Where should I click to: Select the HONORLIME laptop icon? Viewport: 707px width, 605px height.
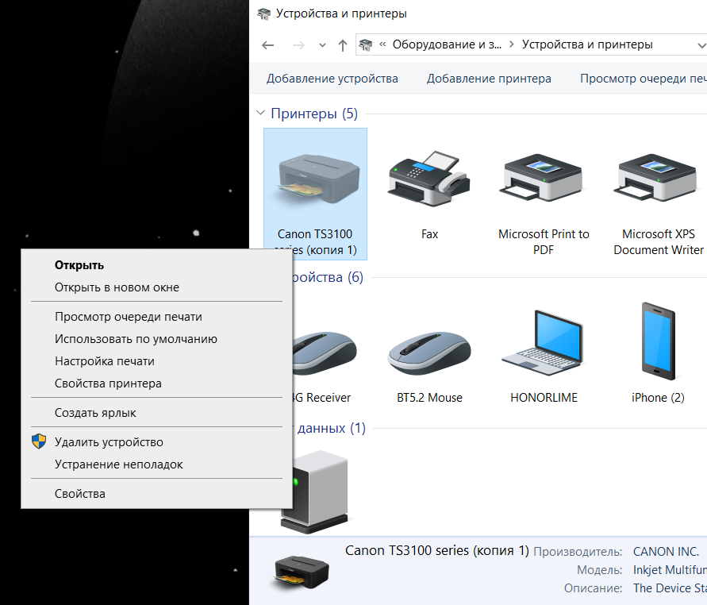tap(543, 344)
